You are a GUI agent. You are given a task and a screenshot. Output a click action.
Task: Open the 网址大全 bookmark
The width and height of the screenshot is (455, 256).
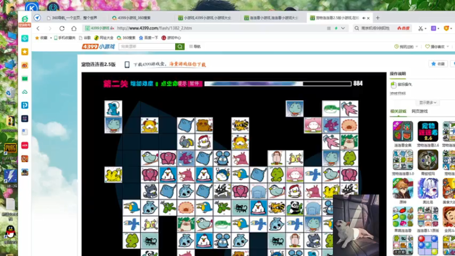[x=104, y=38]
